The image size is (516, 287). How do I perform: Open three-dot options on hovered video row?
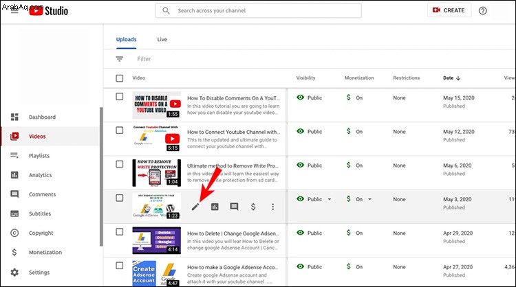tap(273, 207)
